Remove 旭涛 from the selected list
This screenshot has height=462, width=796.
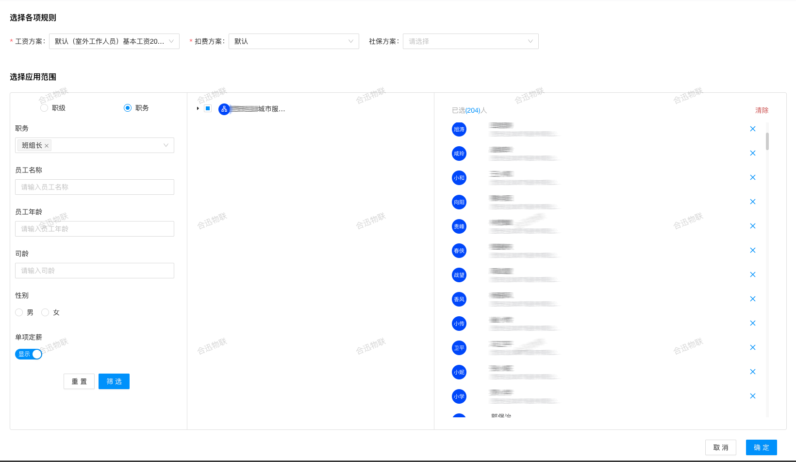click(752, 129)
